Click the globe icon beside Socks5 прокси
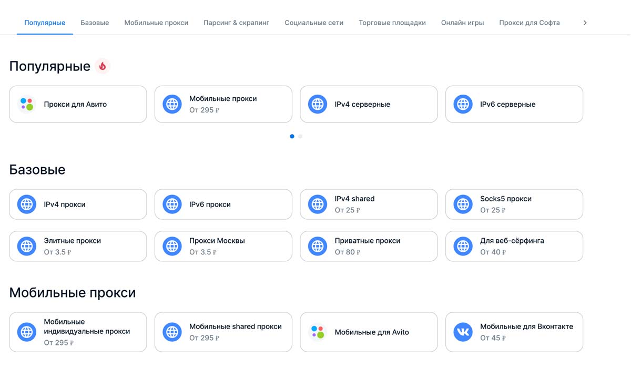Image resolution: width=631 pixels, height=368 pixels. pyautogui.click(x=463, y=204)
